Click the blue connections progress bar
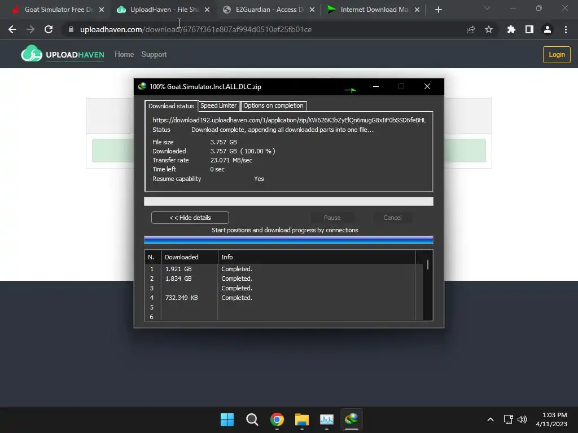Image resolution: width=578 pixels, height=433 pixels. point(288,240)
